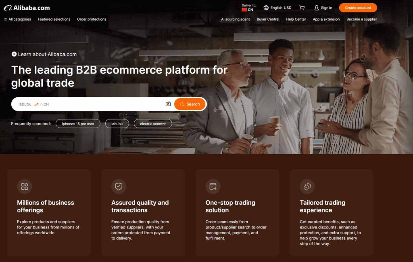The width and height of the screenshot is (413, 262).
Task: Click the Alibaba.com logo
Action: coord(27,8)
